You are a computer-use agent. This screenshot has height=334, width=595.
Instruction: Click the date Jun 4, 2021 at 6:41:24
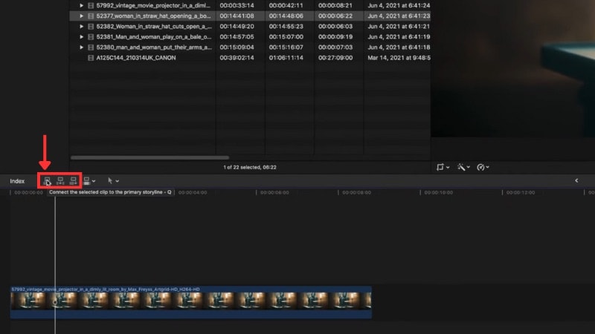(x=399, y=5)
